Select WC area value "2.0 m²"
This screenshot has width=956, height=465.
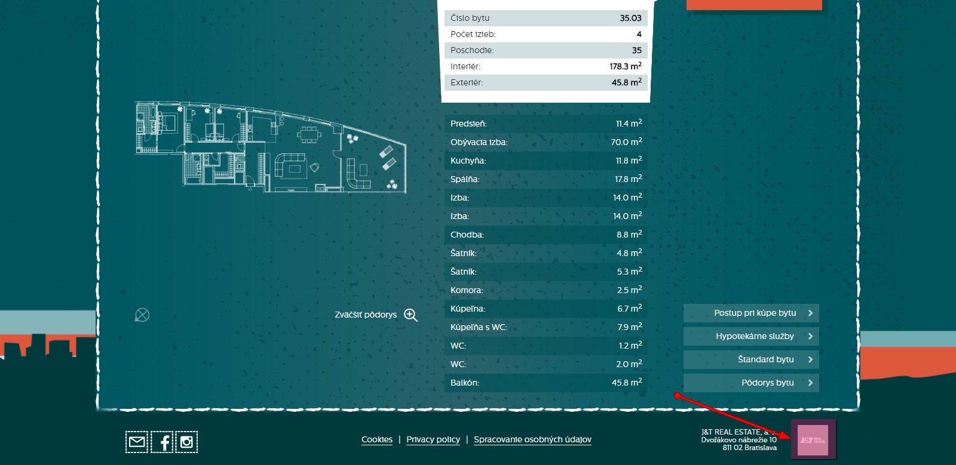(x=629, y=364)
